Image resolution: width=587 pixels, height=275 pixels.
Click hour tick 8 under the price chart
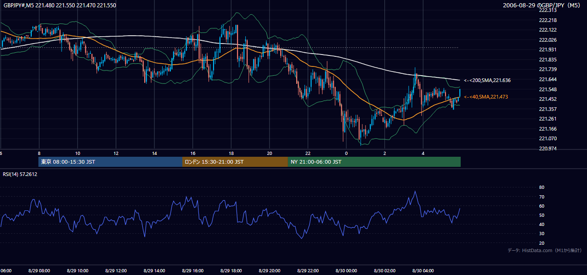[39, 154]
